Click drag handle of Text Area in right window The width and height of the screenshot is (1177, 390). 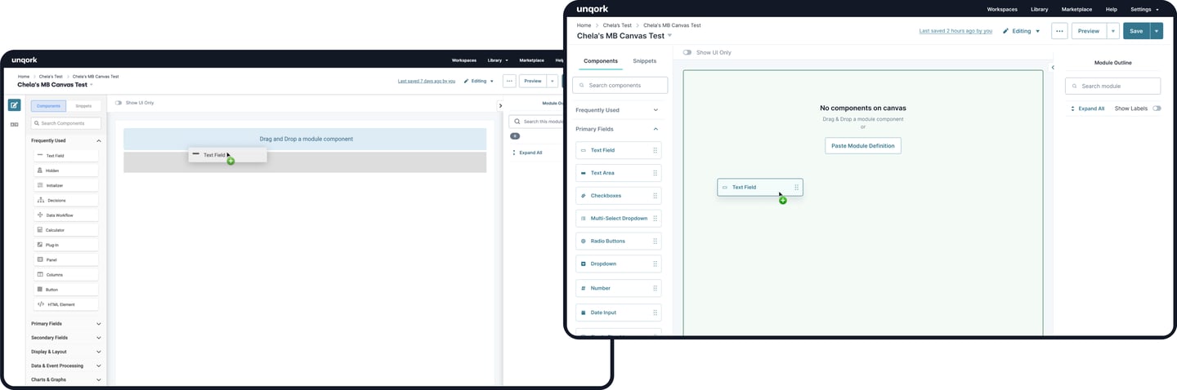pos(655,173)
